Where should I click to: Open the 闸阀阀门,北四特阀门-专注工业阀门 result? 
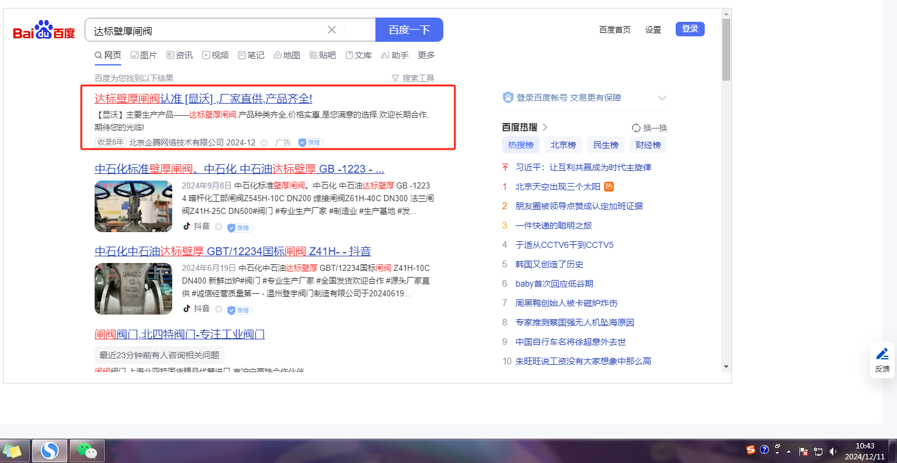click(180, 335)
